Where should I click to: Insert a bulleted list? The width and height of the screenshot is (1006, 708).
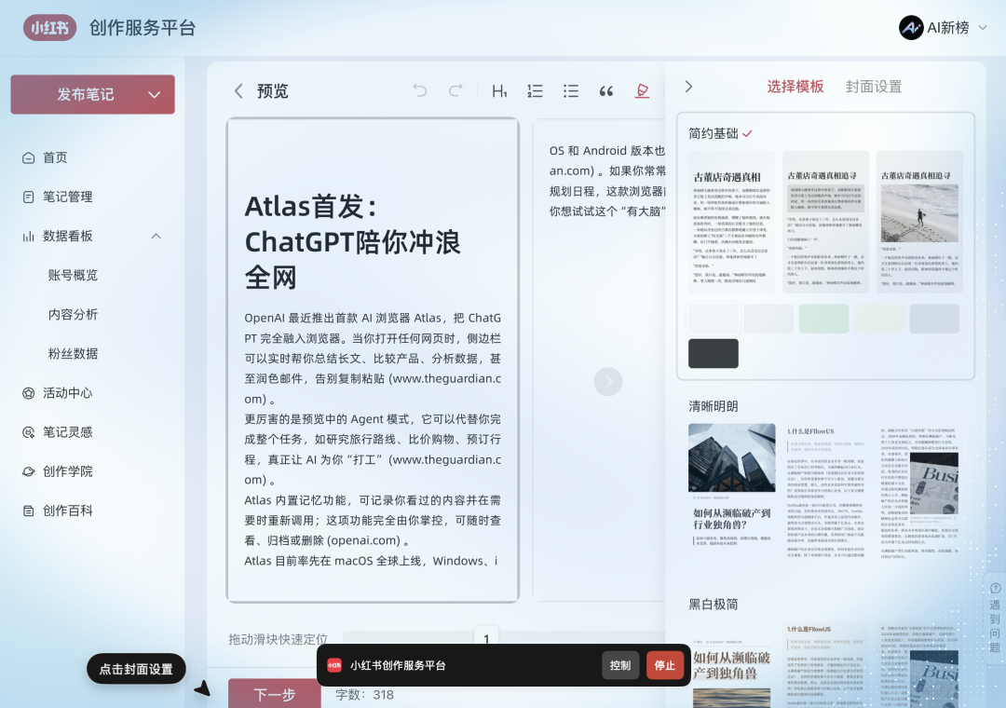click(x=571, y=90)
